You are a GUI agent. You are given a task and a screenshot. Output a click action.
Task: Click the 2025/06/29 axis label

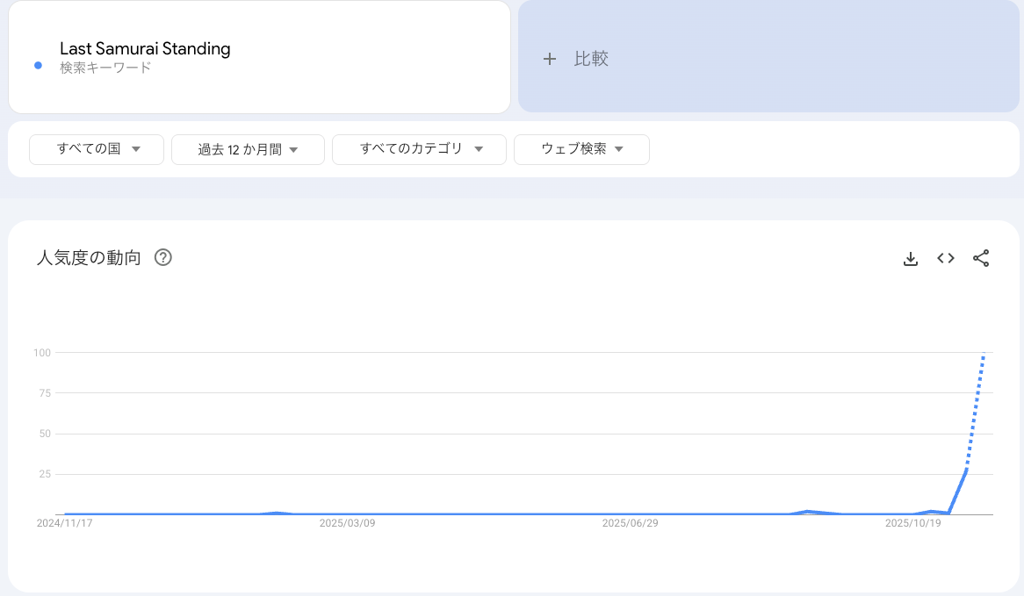pyautogui.click(x=630, y=522)
